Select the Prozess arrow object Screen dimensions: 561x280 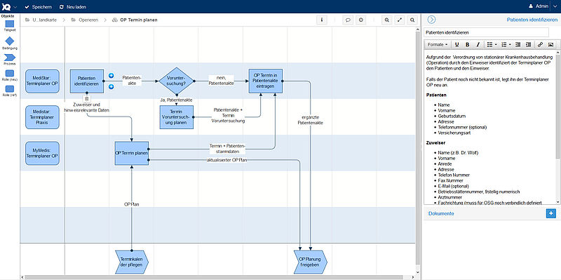pos(10,58)
